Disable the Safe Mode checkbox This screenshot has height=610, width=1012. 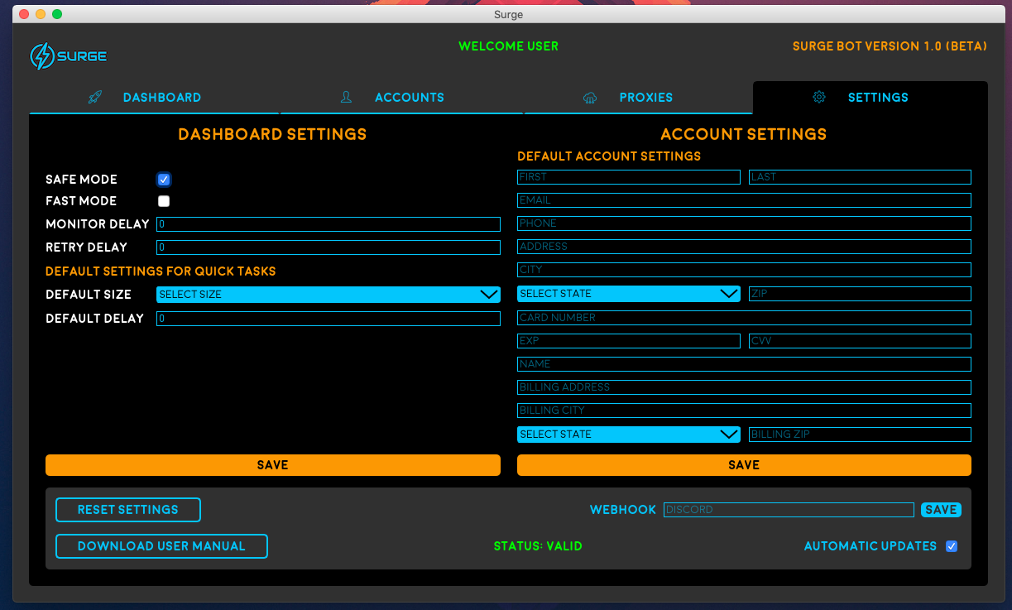coord(164,180)
